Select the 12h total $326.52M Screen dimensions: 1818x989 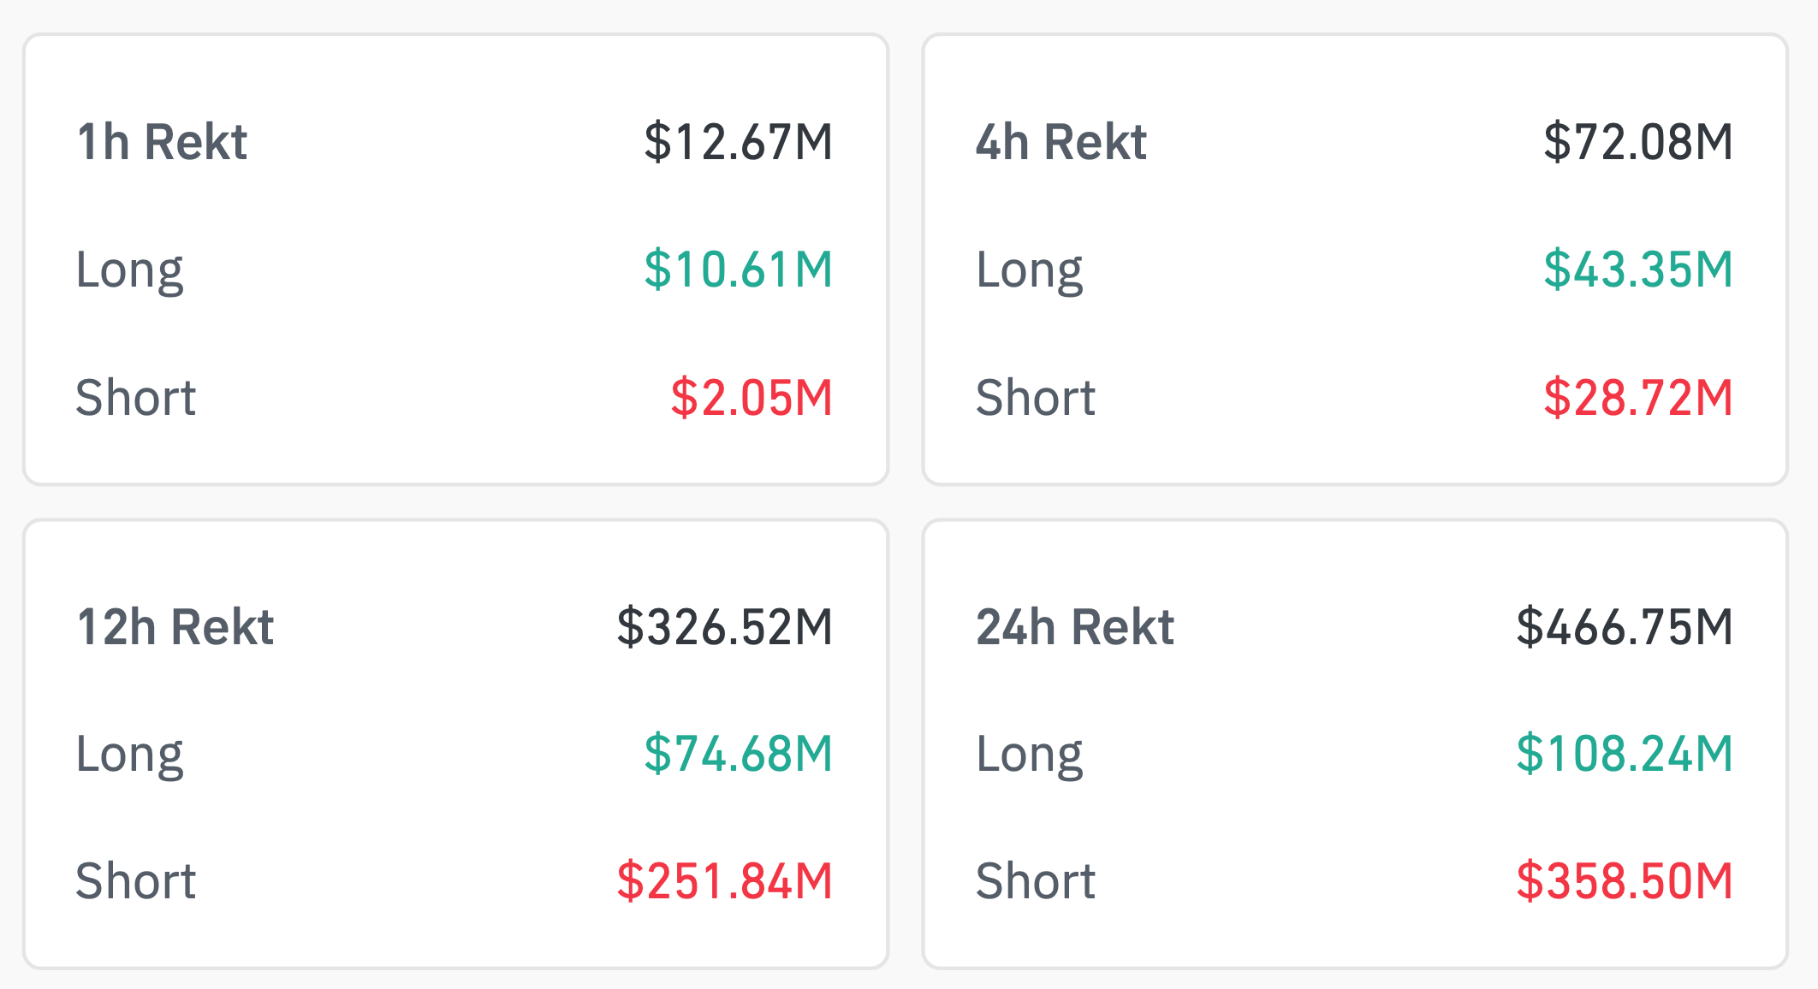coord(724,627)
